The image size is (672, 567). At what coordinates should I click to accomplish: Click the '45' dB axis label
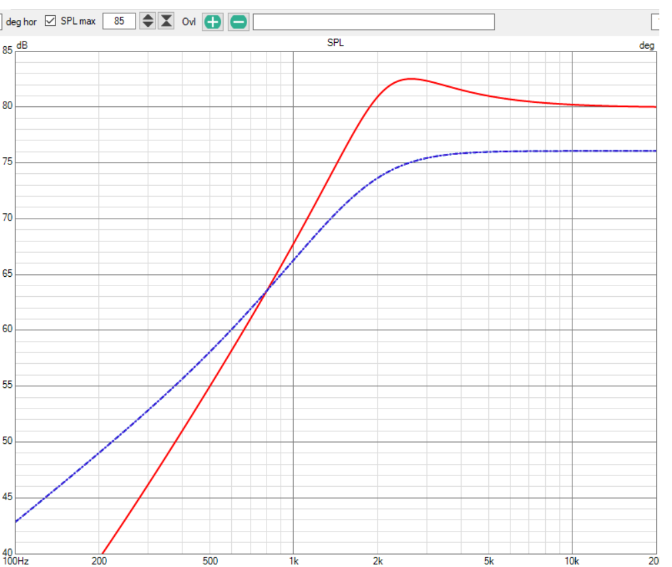[7, 497]
